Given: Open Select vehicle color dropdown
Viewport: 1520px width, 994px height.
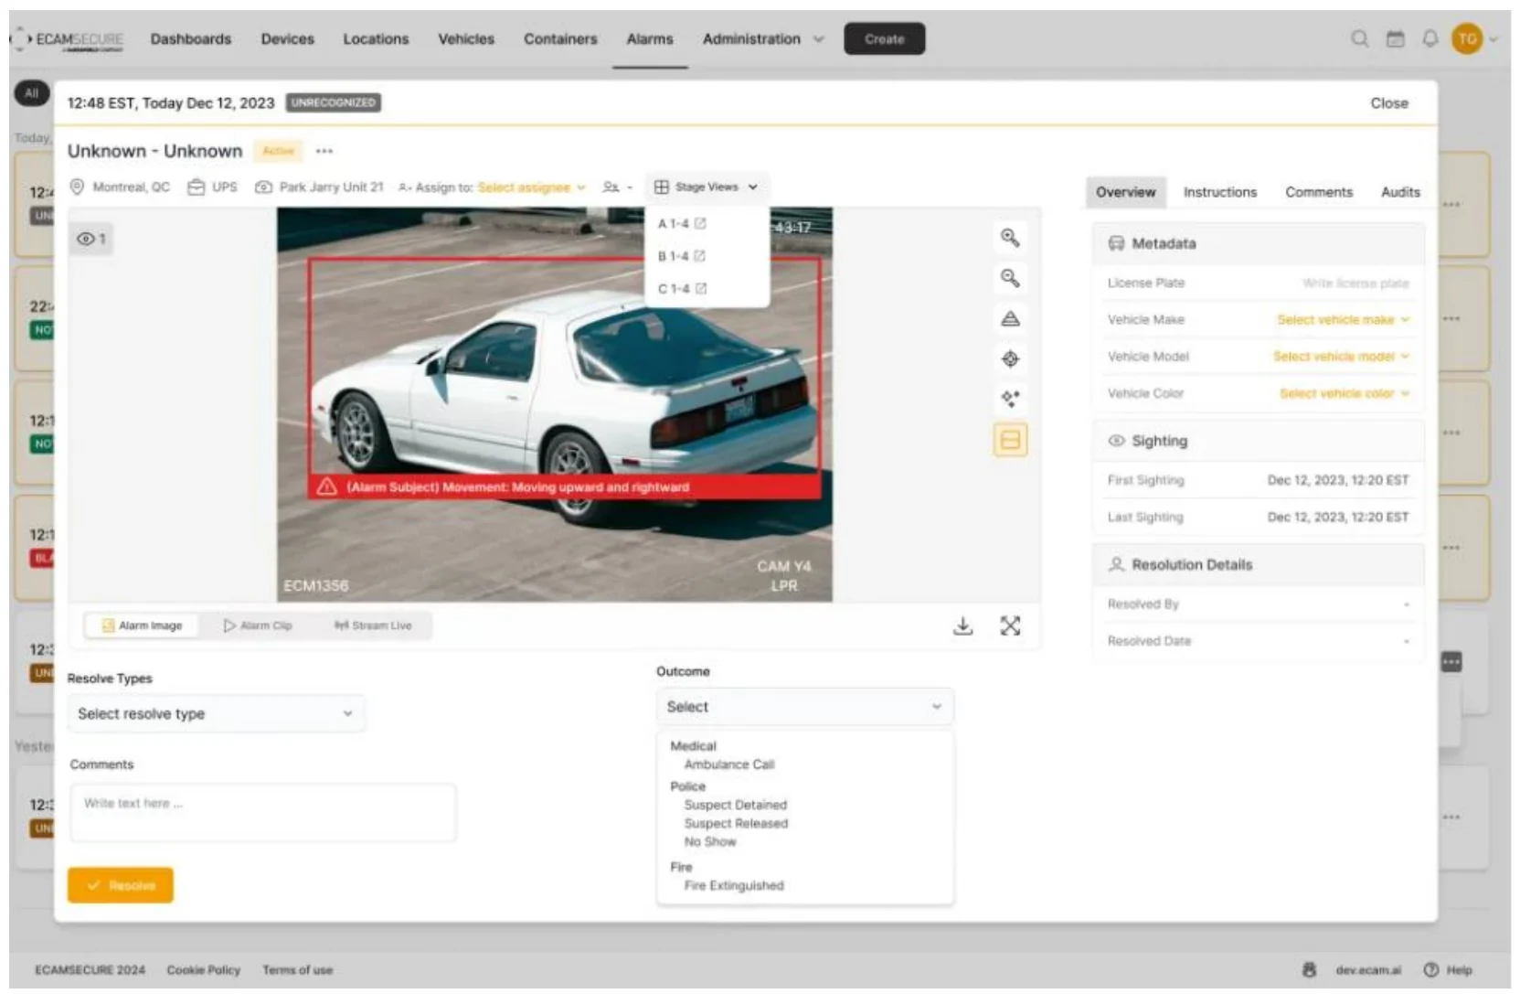Looking at the screenshot, I should 1345,393.
